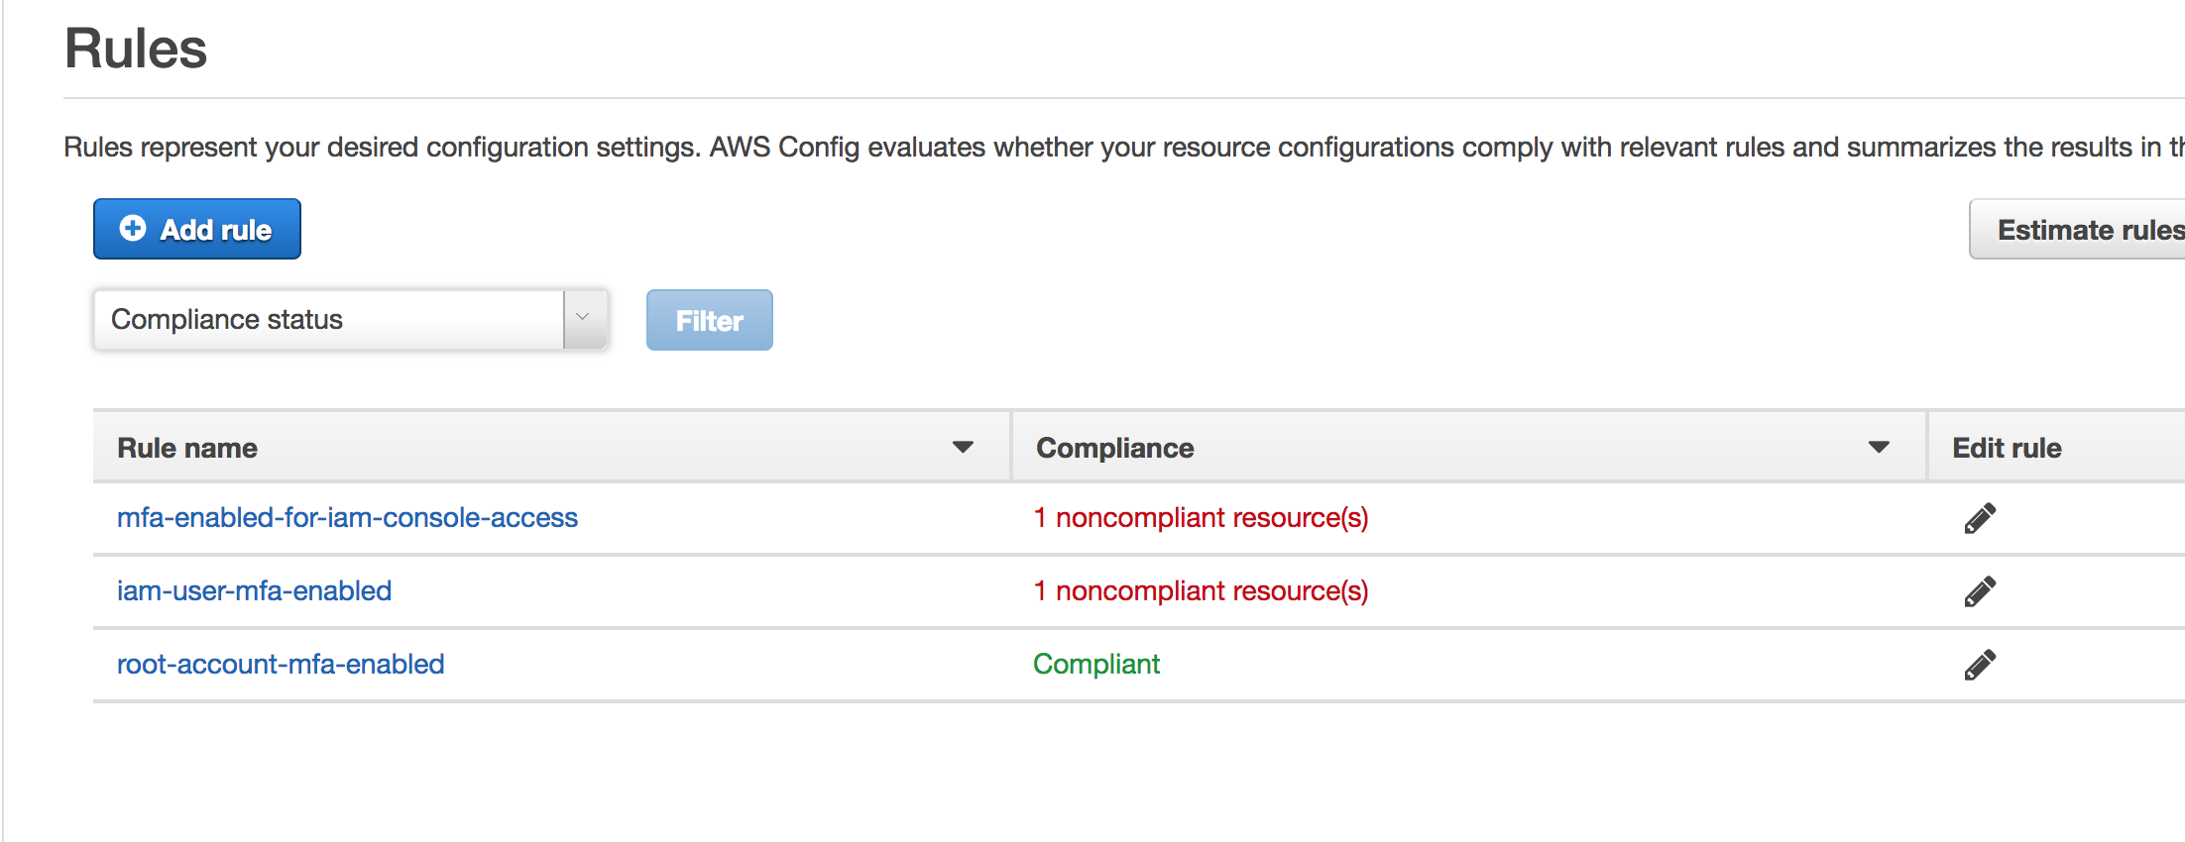Click the chevron of Compliance status selector

583,319
